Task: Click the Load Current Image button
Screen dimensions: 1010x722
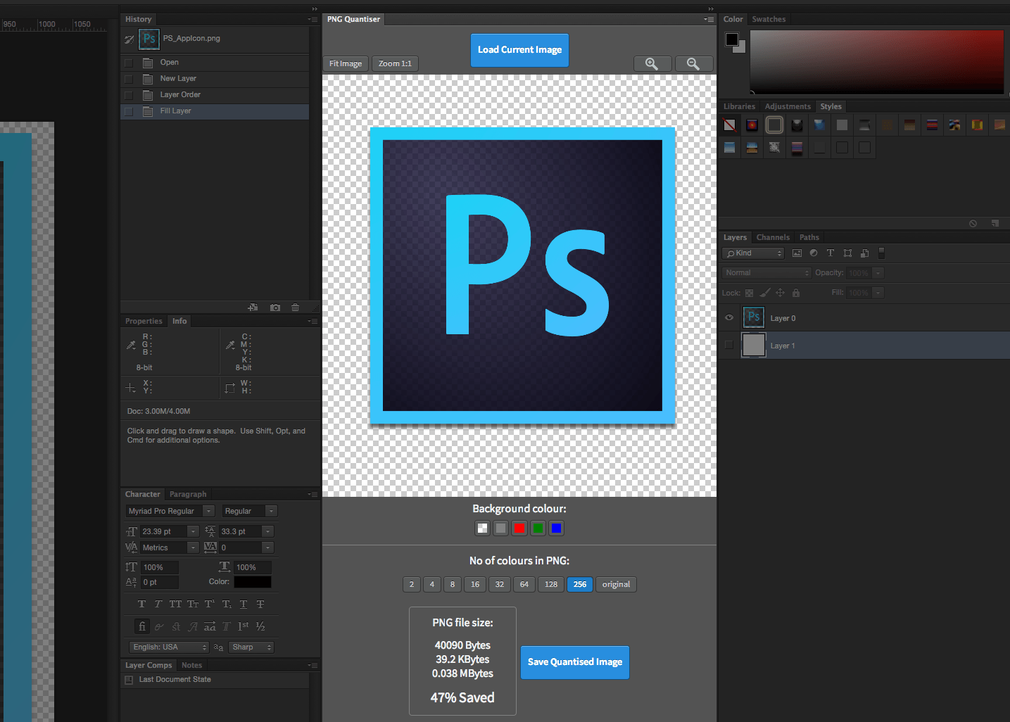Action: point(519,50)
